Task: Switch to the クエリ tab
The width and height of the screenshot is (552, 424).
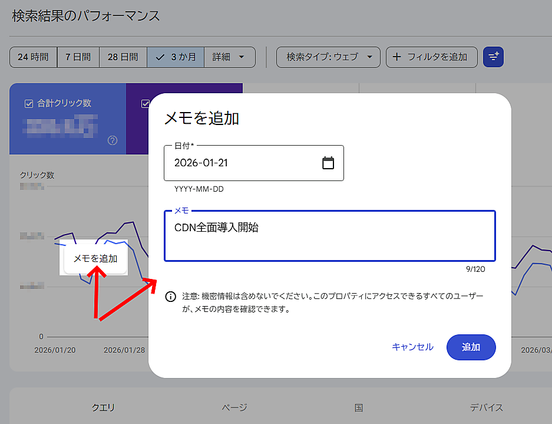Action: coord(103,407)
